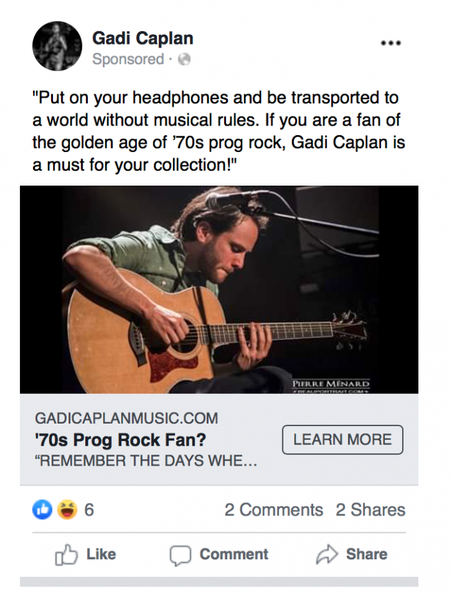This screenshot has height=593, width=452.
Task: Click the Comment button text
Action: (x=234, y=554)
